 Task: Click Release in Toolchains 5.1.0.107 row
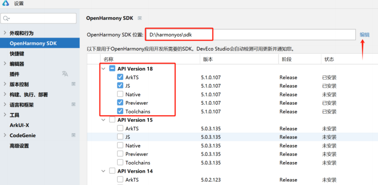point(288,111)
